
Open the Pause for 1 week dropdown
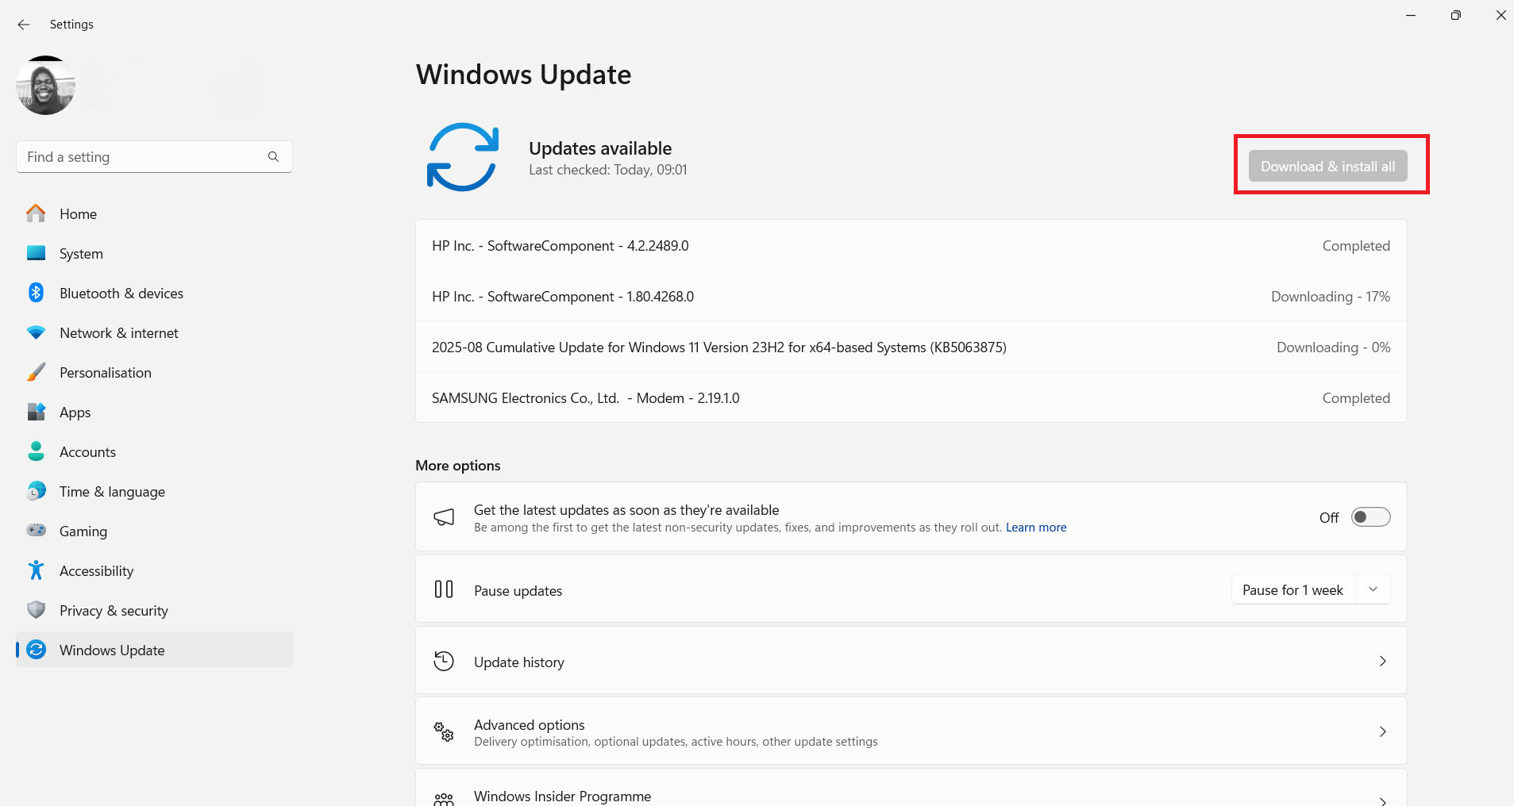(x=1373, y=589)
